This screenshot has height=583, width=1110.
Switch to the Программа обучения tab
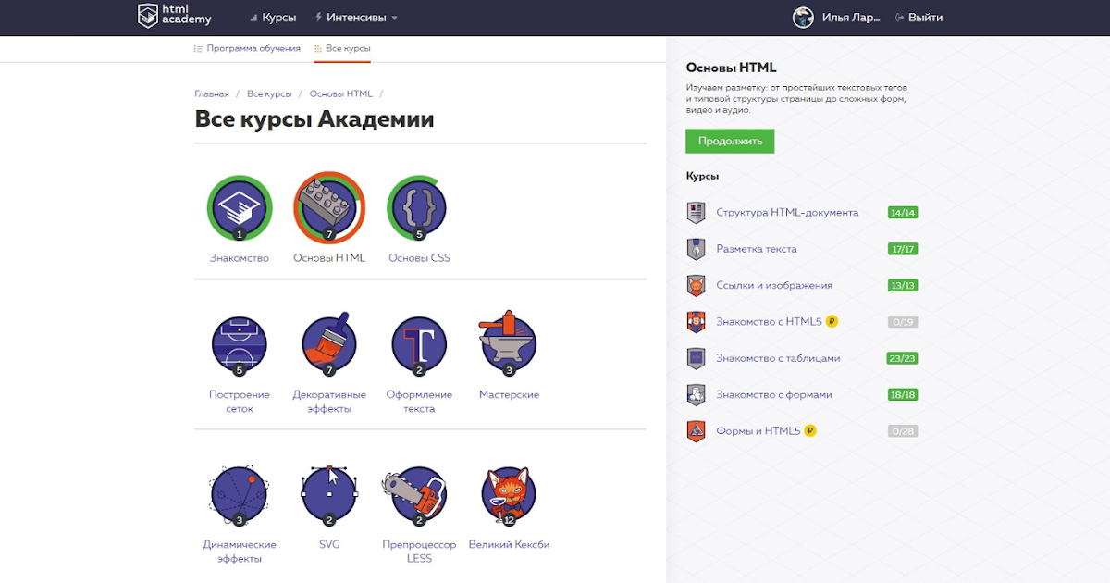[x=247, y=48]
